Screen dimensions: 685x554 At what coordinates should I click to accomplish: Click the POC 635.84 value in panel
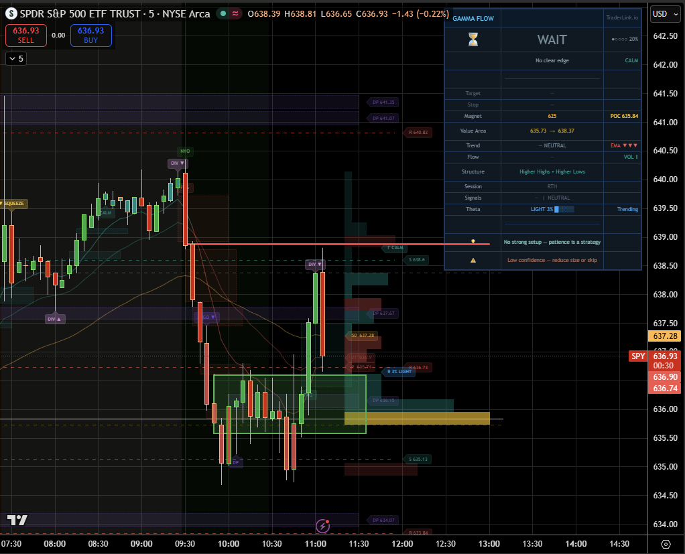(624, 116)
